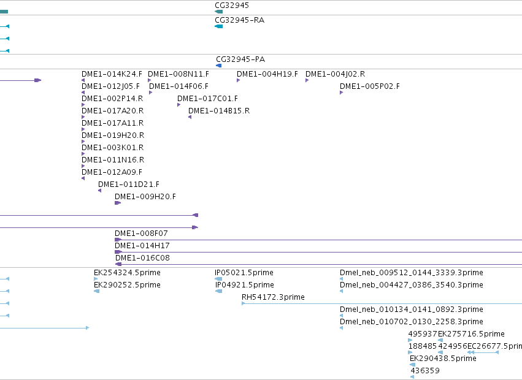The width and height of the screenshot is (522, 380).
Task: Select the DME1-005P02.F arrow marker
Action: pos(341,93)
